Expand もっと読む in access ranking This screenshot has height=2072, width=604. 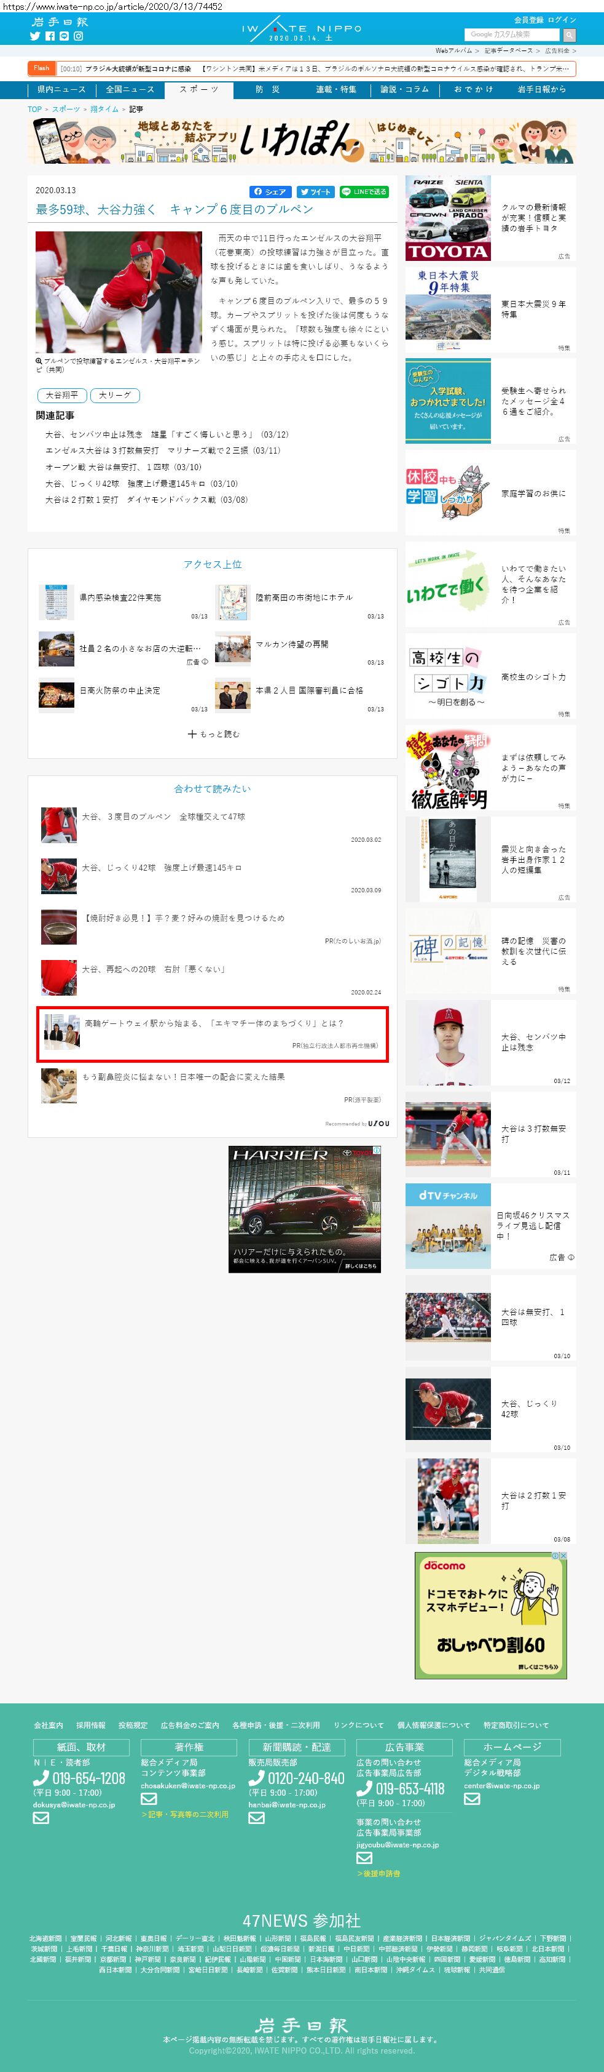(214, 734)
